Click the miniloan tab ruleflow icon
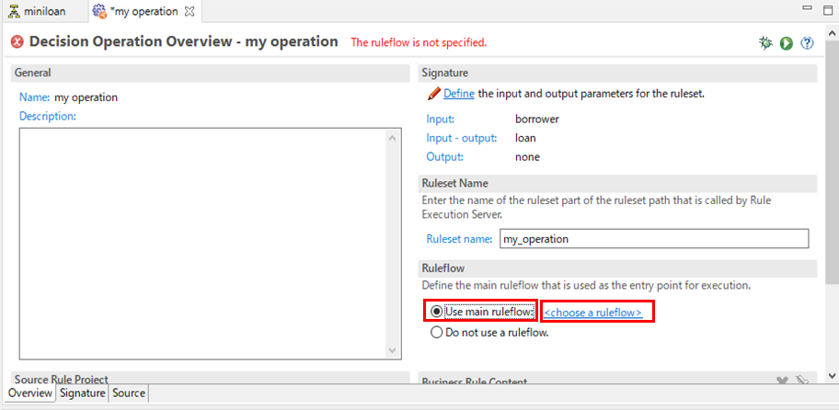Viewport: 839px width, 410px height. pyautogui.click(x=16, y=11)
